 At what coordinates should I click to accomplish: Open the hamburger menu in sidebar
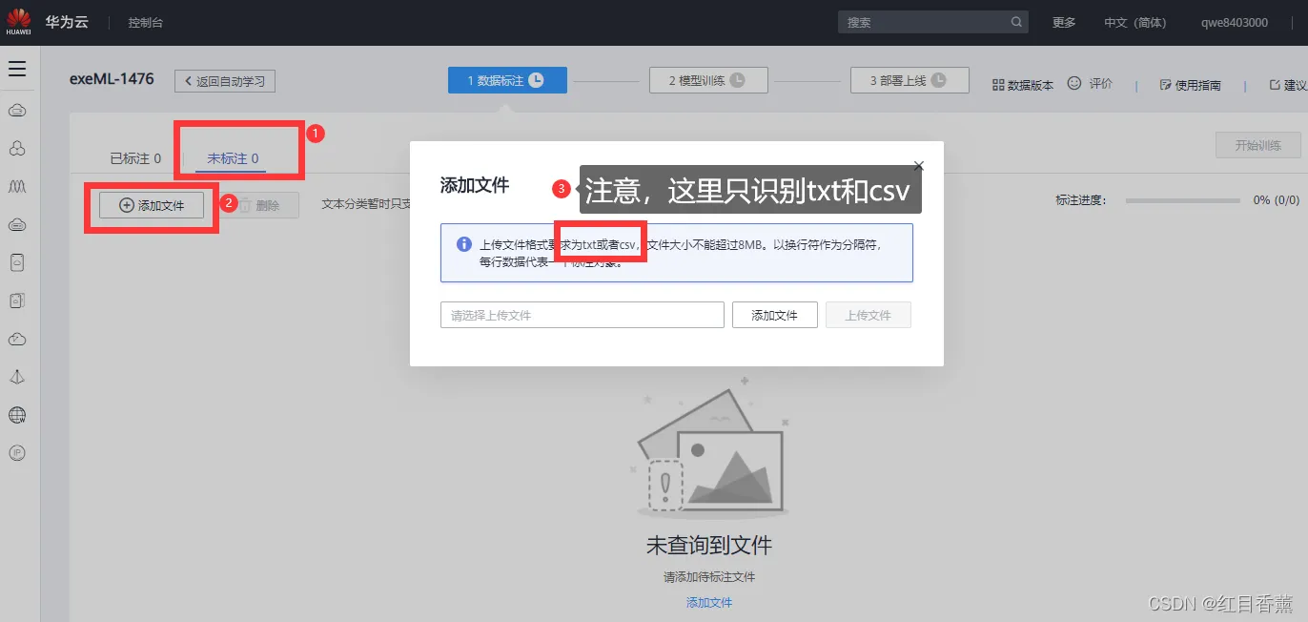click(x=17, y=69)
